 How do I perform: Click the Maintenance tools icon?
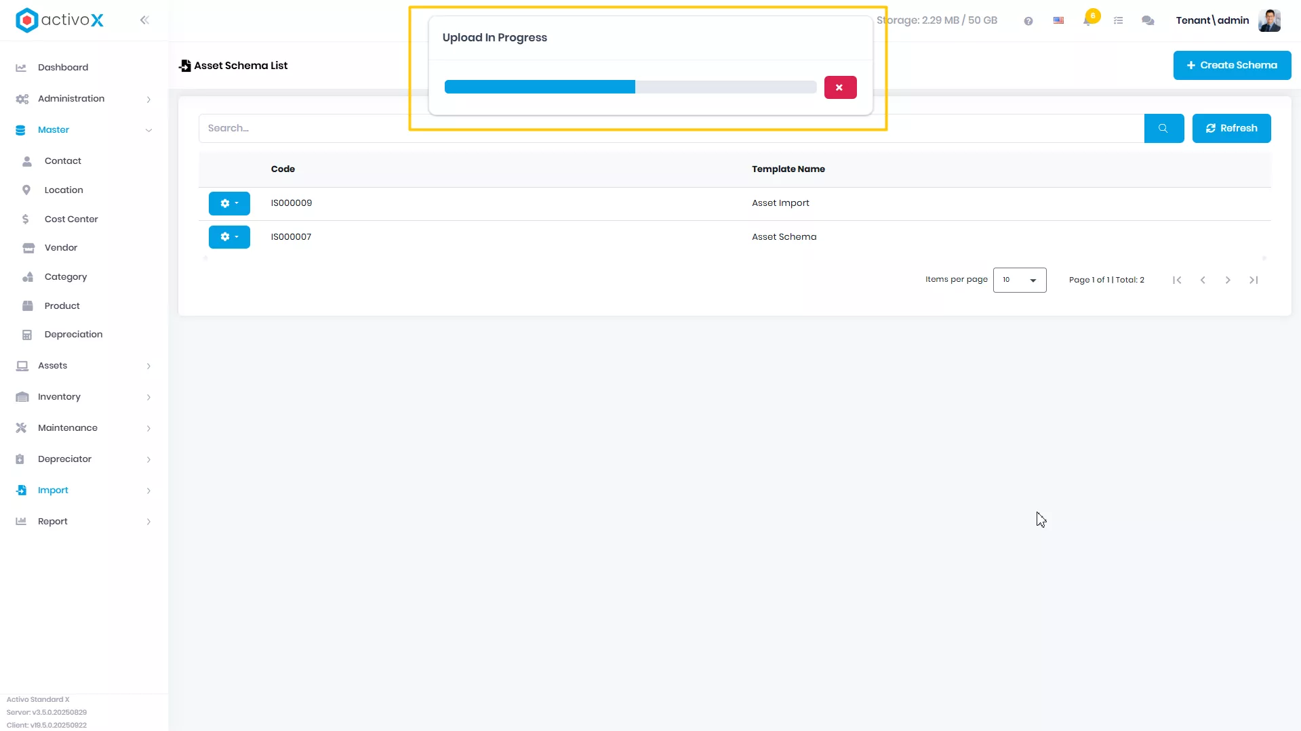(21, 428)
